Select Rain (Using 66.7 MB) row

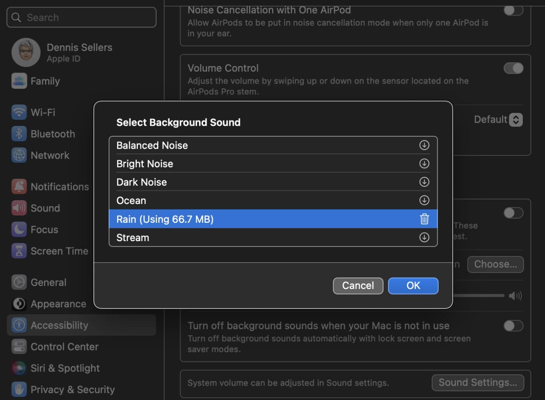273,219
